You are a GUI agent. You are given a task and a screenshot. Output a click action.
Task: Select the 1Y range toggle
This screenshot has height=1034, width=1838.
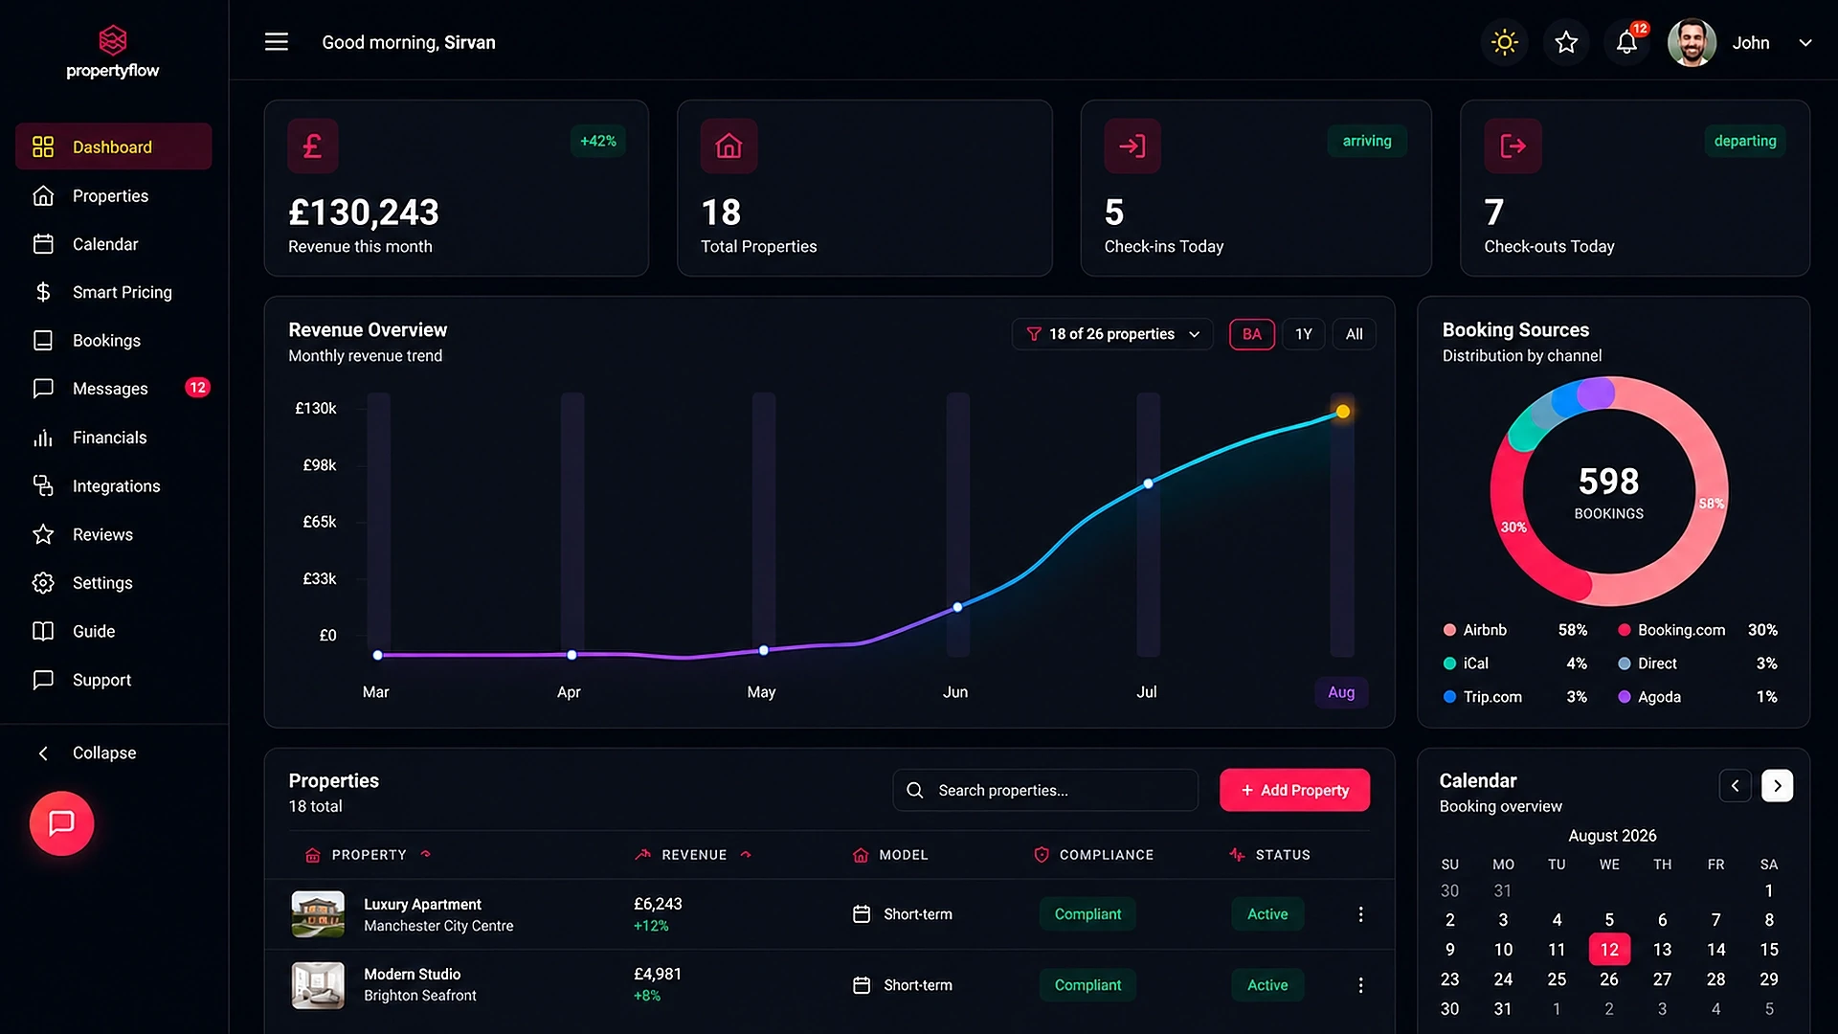(x=1304, y=334)
